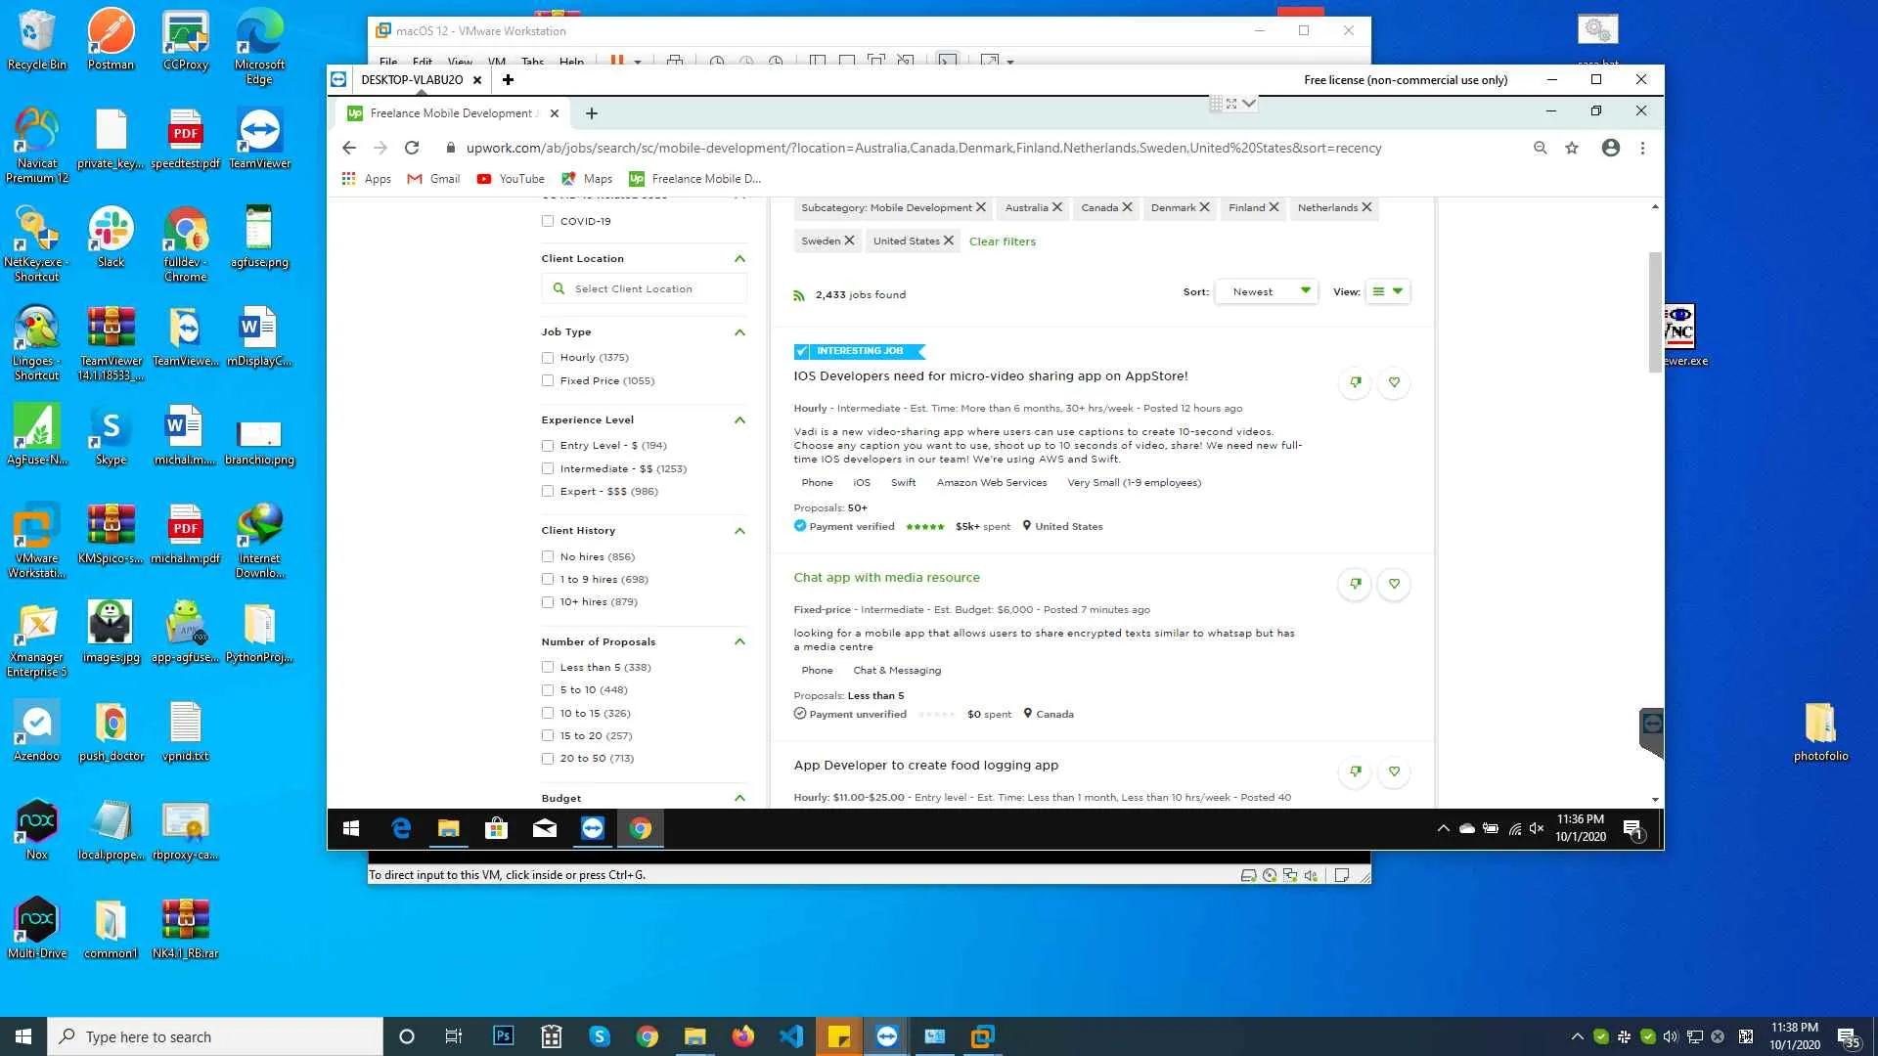The image size is (1878, 1056).
Task: Switch to the Freelance Mobile Development tab
Action: pyautogui.click(x=451, y=113)
